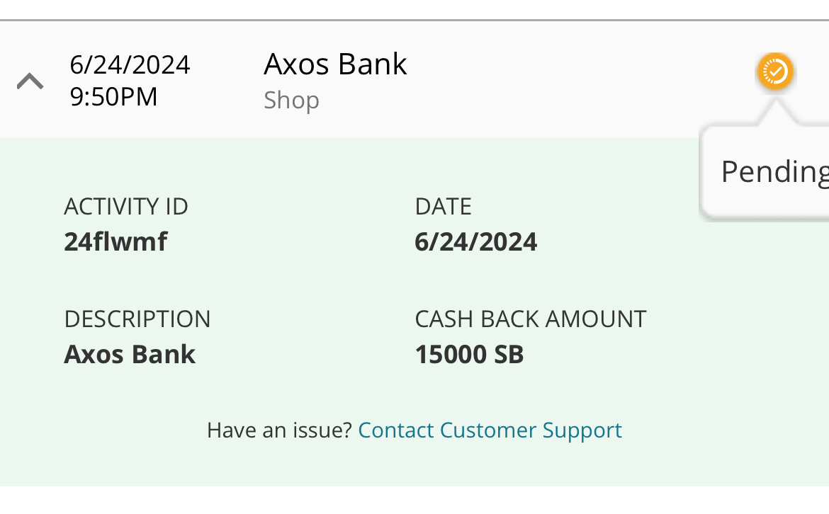Click the orange pending status icon
The width and height of the screenshot is (829, 514).
(775, 72)
